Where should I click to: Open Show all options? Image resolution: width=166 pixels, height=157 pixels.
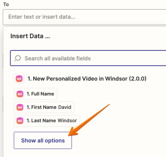coord(43,141)
